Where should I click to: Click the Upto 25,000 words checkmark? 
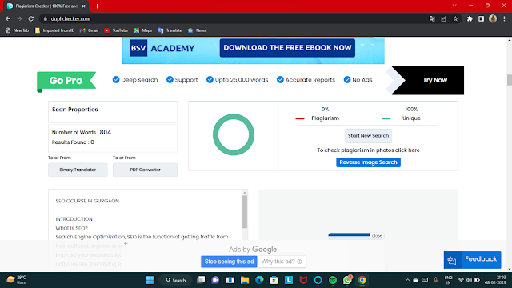(x=210, y=80)
